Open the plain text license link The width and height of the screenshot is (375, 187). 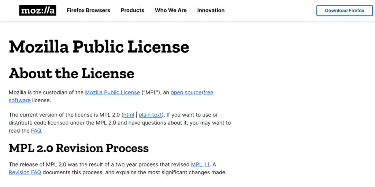click(151, 115)
